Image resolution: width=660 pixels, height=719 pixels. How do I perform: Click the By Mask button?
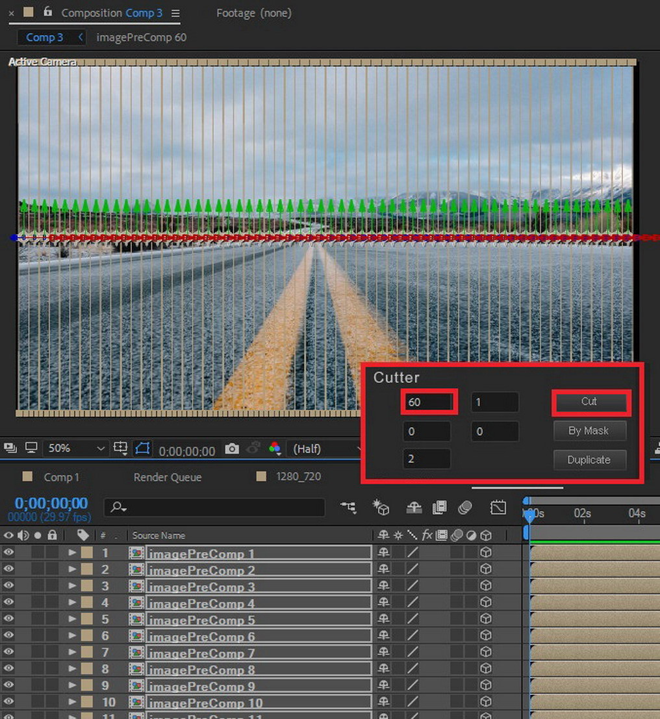pos(589,430)
